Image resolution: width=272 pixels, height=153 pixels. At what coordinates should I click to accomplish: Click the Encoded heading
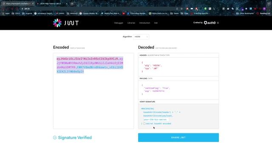point(61,47)
